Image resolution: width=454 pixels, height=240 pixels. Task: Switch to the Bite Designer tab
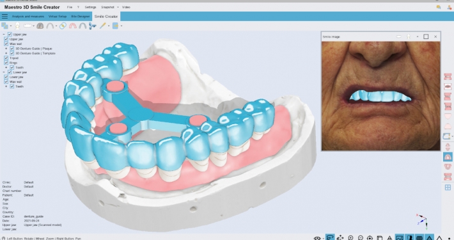[80, 17]
